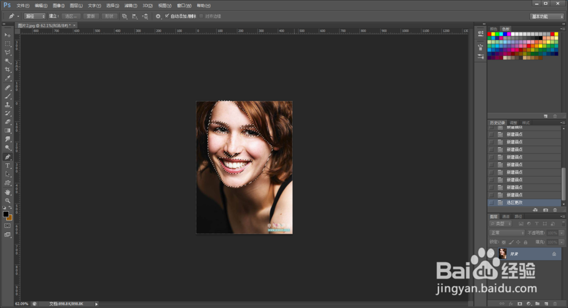Select the Custom Shape tool
The width and height of the screenshot is (568, 308).
7,183
